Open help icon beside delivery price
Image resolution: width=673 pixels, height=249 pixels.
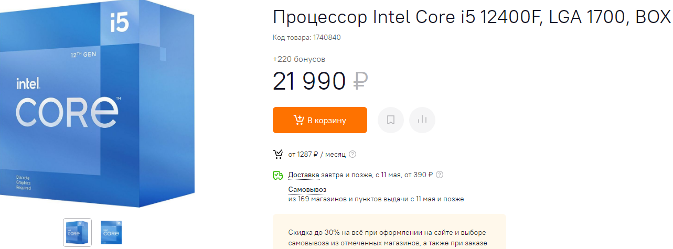440,175
